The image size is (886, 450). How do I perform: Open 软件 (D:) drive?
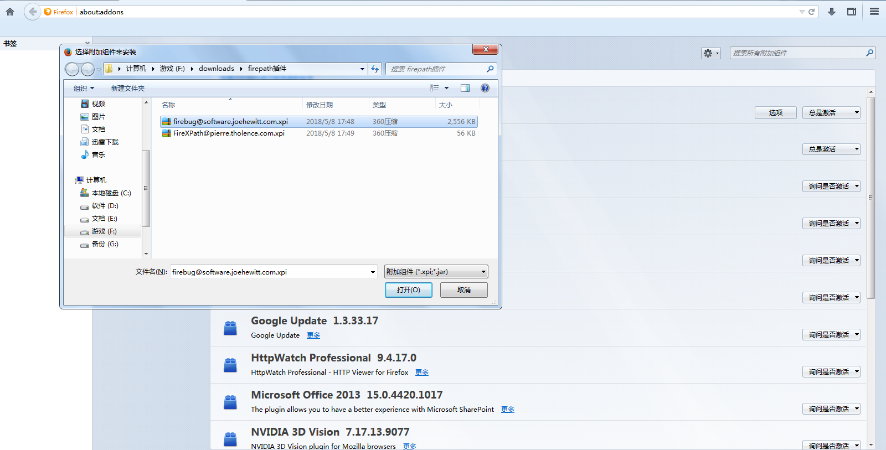pos(105,205)
